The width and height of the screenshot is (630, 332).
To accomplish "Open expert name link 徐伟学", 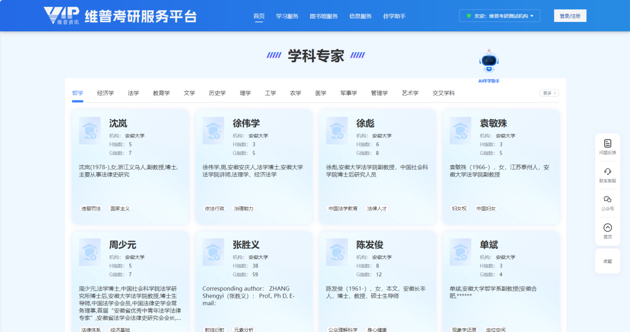I will point(246,123).
